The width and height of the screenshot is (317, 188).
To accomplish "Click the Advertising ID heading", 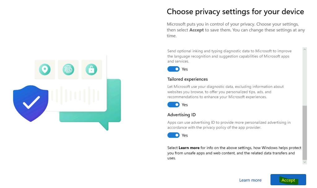I will 181,115.
